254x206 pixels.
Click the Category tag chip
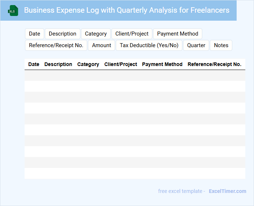96,34
